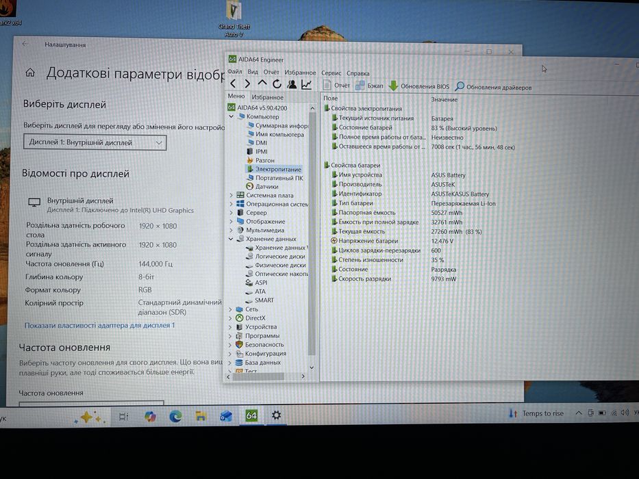Open the Сервис menu
Viewport: 639px width, 479px height.
[331, 73]
